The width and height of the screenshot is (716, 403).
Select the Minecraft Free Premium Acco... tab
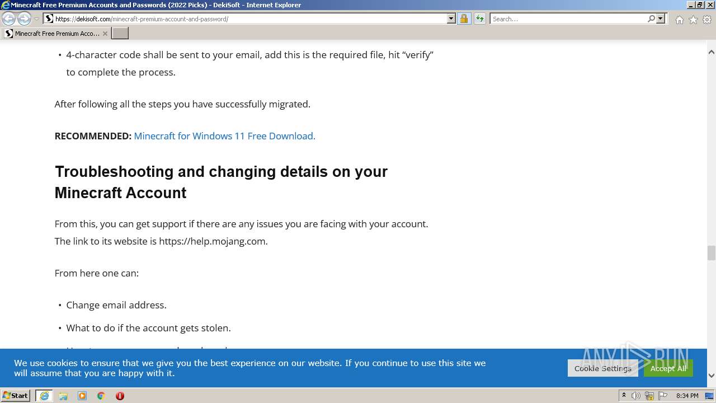[x=56, y=34]
